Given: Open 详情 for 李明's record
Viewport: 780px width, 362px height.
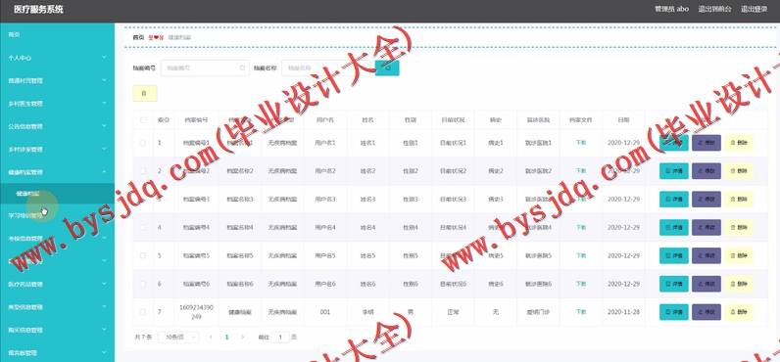Looking at the screenshot, I should point(674,312).
